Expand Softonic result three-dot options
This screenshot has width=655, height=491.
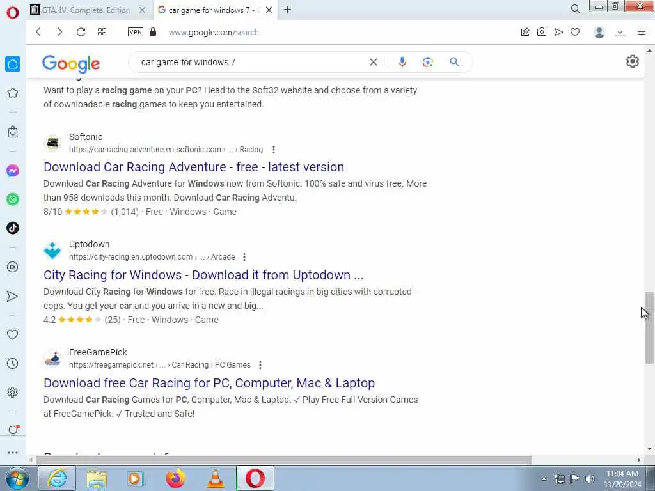(274, 150)
